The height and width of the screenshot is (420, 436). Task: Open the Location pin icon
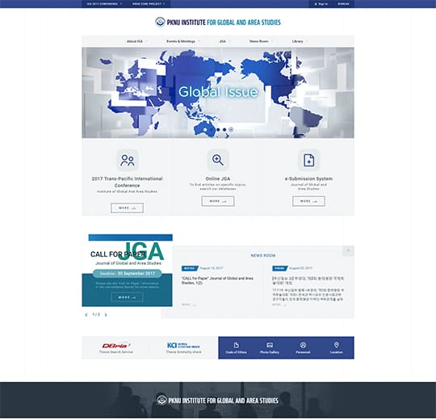tap(337, 345)
